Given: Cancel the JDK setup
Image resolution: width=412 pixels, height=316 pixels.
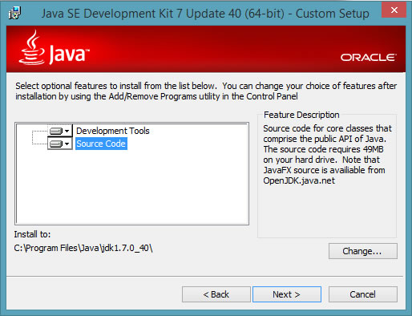Looking at the screenshot, I should point(363,294).
